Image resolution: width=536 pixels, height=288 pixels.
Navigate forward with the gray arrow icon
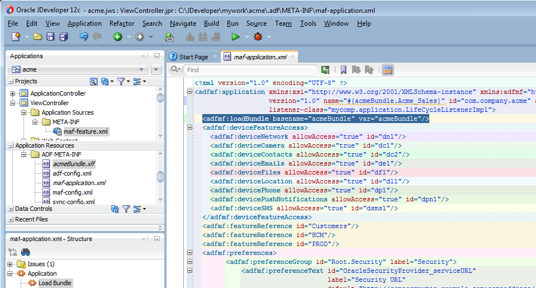(x=139, y=36)
